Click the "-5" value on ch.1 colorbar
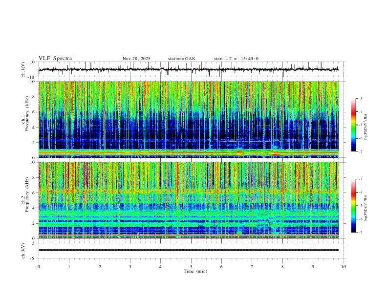 point(361,125)
